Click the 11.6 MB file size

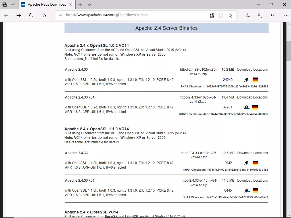tap(228, 180)
